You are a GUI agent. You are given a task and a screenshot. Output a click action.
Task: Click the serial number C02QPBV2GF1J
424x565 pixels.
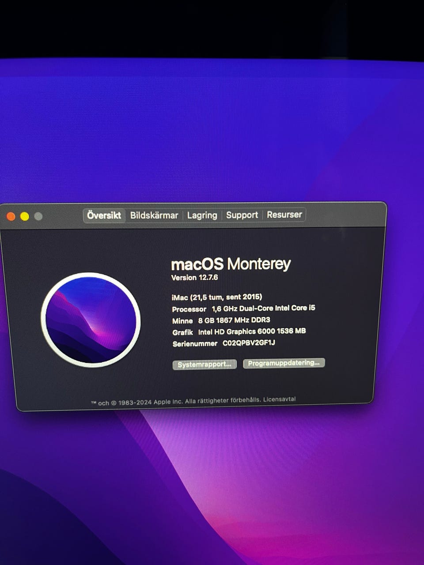tap(249, 343)
